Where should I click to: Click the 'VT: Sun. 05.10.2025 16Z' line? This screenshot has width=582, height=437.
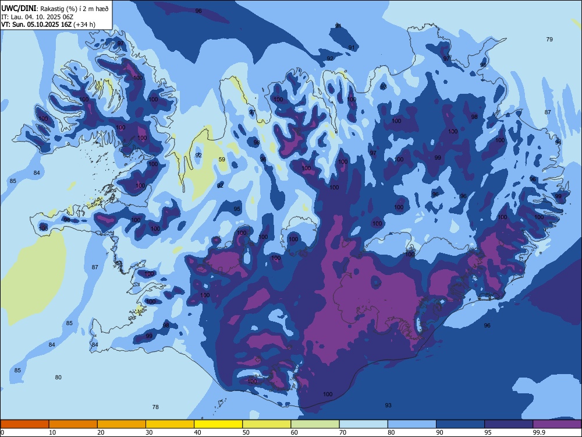(x=36, y=24)
